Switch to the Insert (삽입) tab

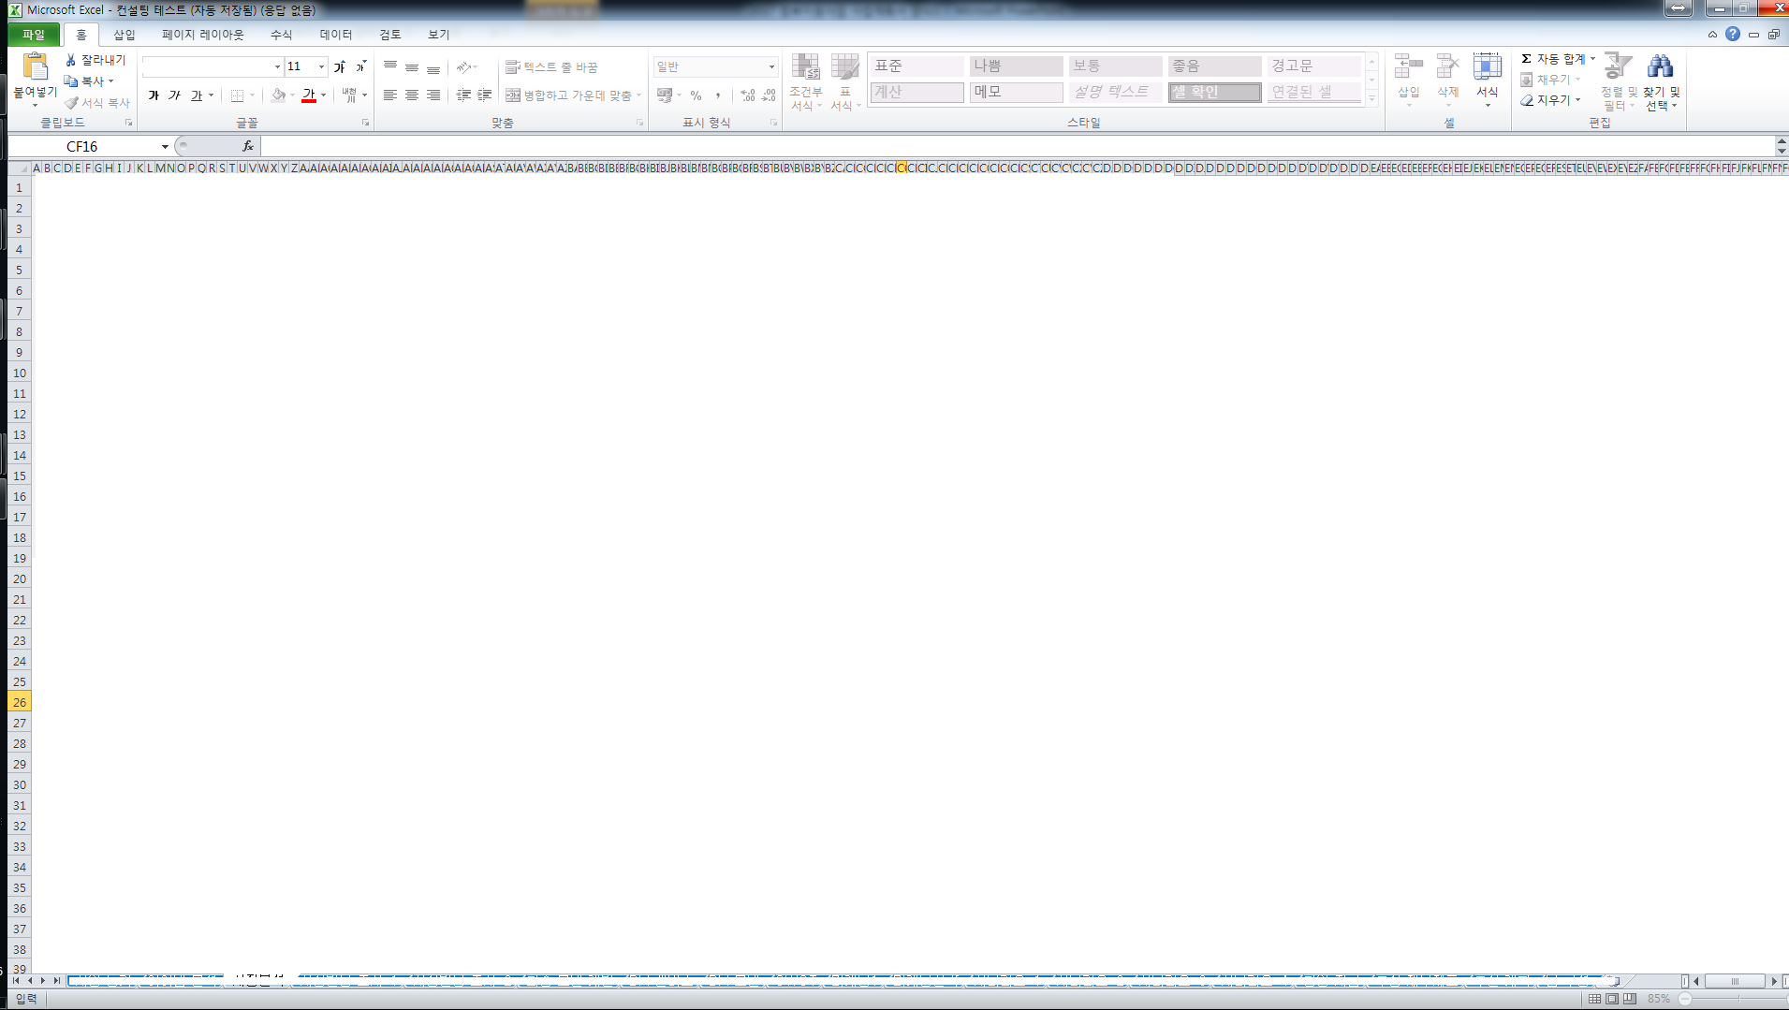[x=125, y=35]
